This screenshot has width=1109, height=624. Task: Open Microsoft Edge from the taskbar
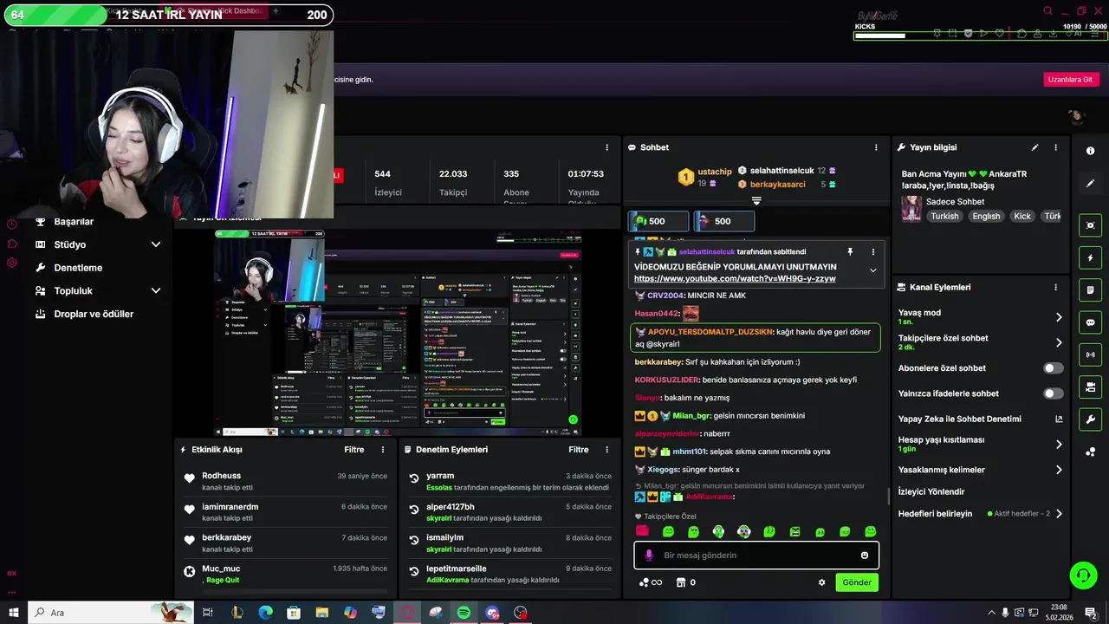[265, 613]
